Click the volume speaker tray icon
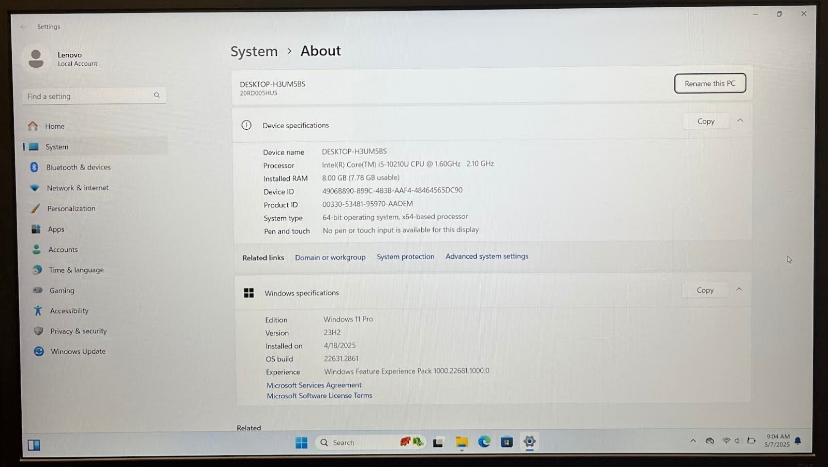 (x=737, y=441)
